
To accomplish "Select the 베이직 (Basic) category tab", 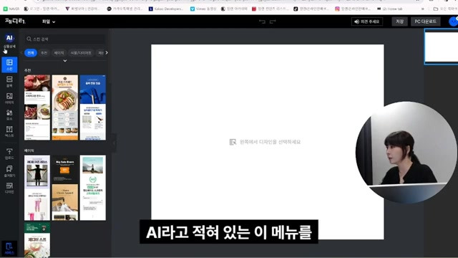I will pos(59,52).
